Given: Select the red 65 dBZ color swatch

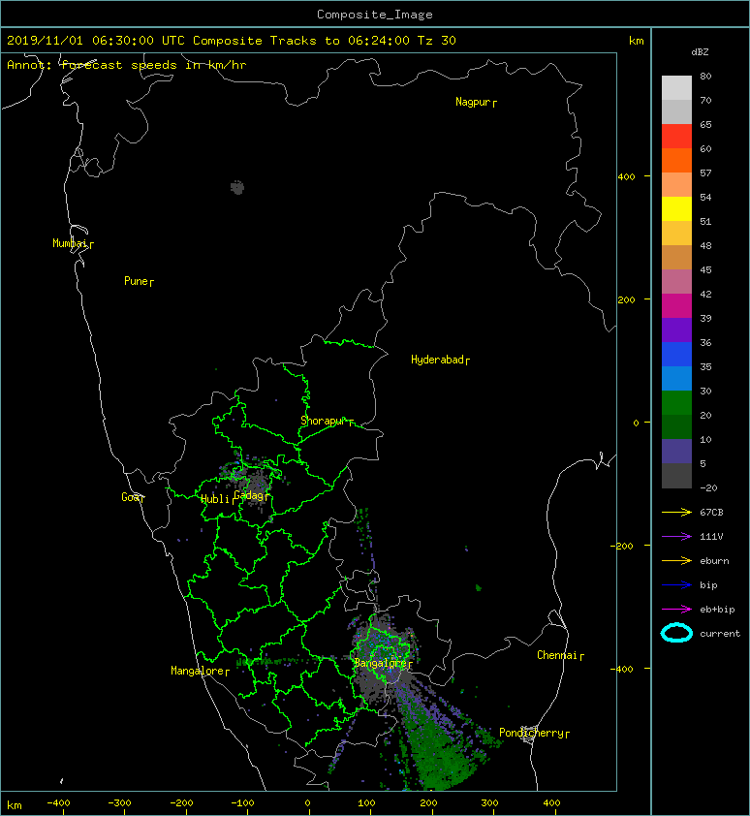Looking at the screenshot, I should pos(676,136).
